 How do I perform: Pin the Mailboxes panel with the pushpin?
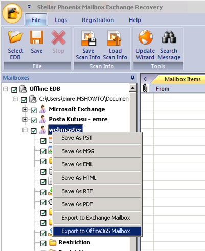coord(132,78)
